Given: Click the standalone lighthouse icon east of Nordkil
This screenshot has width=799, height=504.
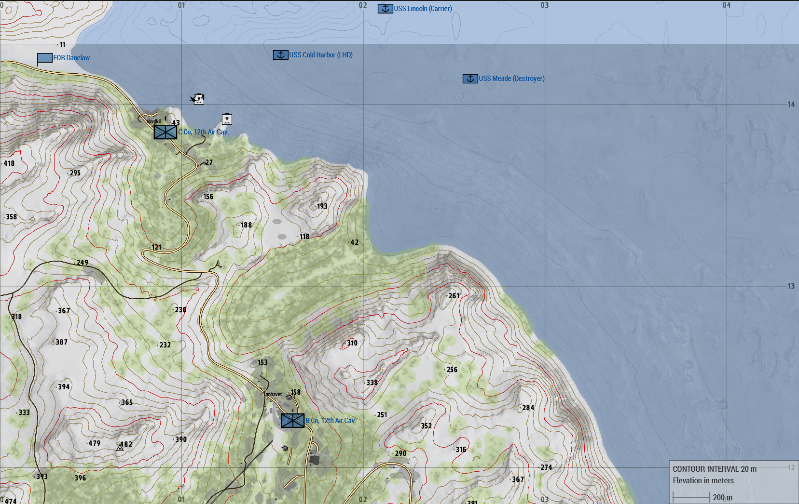Looking at the screenshot, I should tap(227, 119).
